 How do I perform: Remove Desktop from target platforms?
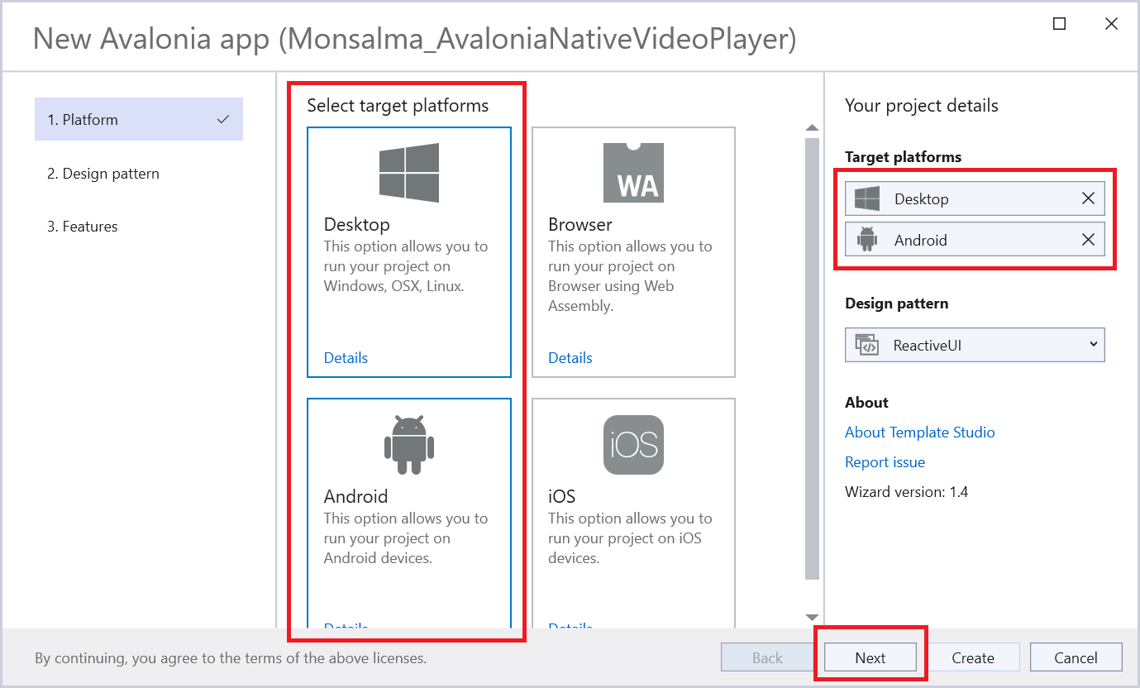(x=1088, y=198)
